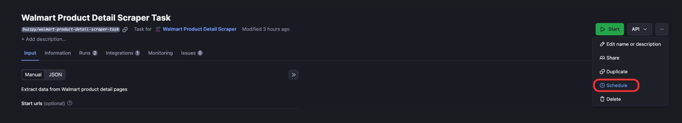The height and width of the screenshot is (123, 682).
Task: Switch to the Manual input mode
Action: click(33, 75)
